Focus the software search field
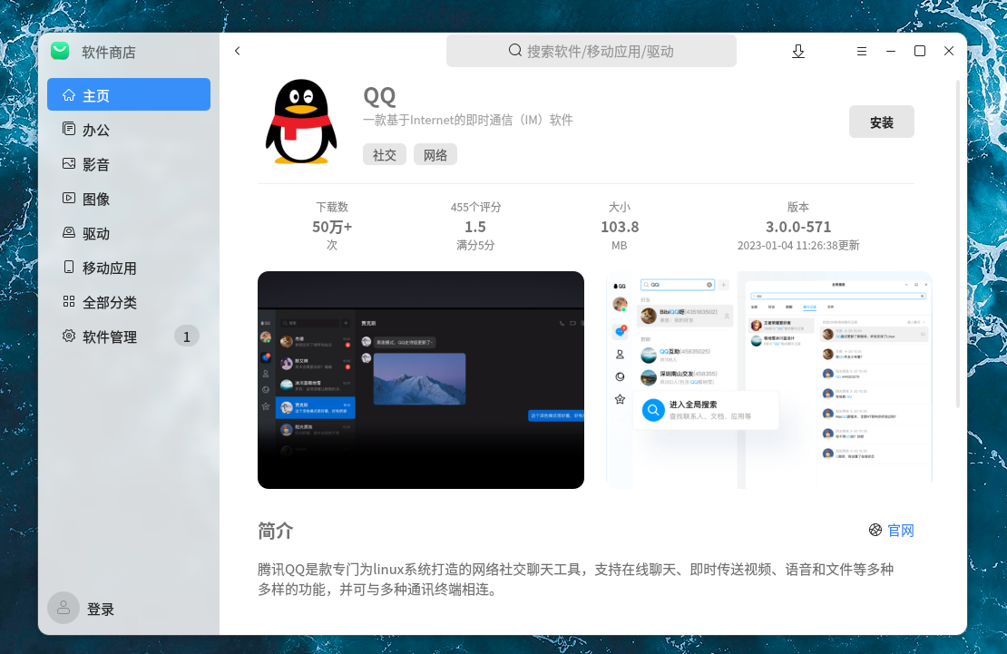The width and height of the screenshot is (1007, 654). point(591,51)
